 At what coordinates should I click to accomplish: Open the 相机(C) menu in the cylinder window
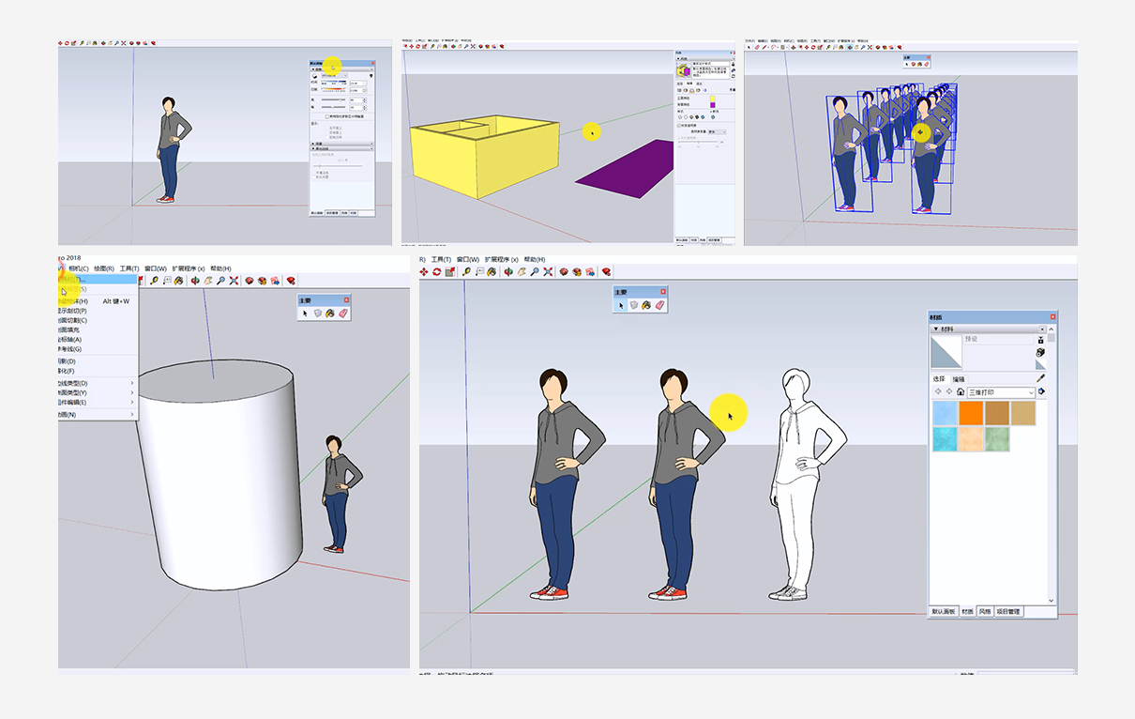[79, 268]
